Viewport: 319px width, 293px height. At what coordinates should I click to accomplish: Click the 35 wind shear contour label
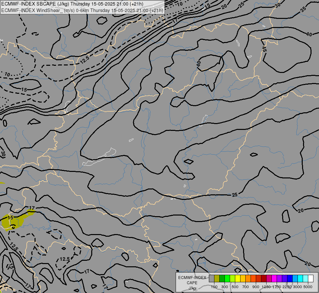[x=303, y=9]
